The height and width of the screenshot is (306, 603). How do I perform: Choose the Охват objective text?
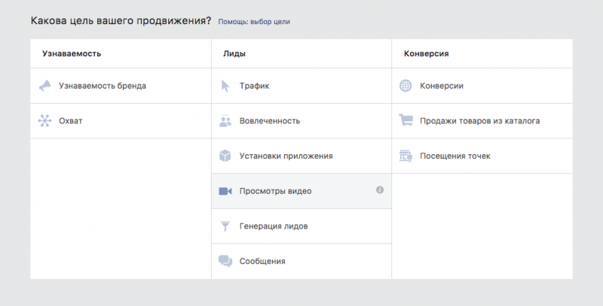tap(71, 121)
